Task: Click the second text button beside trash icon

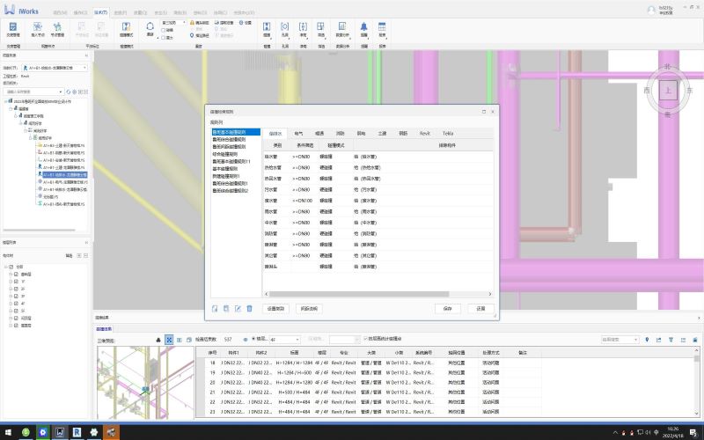Action: click(309, 309)
